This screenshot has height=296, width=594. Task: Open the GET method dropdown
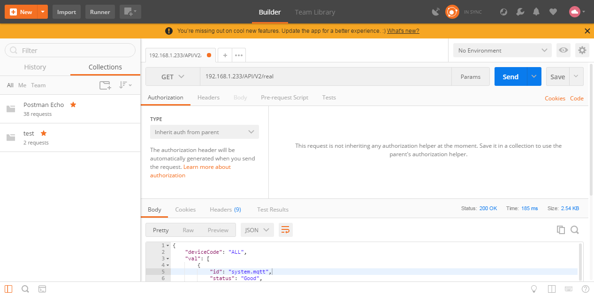[173, 77]
